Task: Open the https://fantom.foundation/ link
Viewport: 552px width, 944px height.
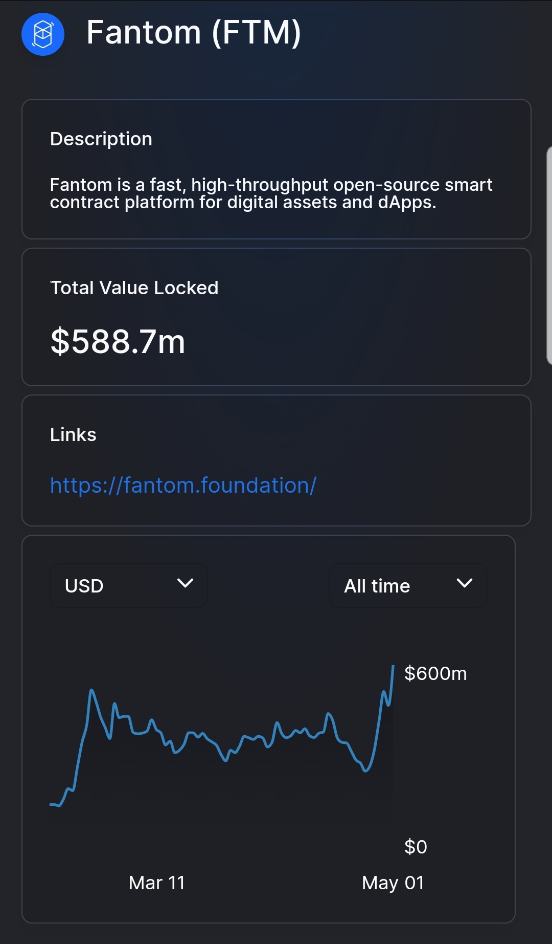Action: 183,485
